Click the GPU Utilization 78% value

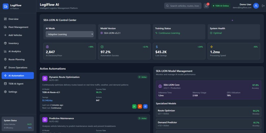229,95
